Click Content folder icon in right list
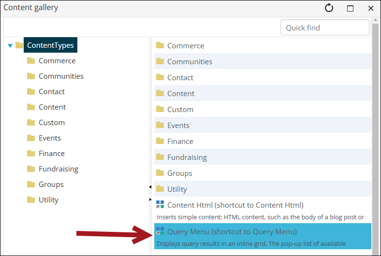 (160, 93)
